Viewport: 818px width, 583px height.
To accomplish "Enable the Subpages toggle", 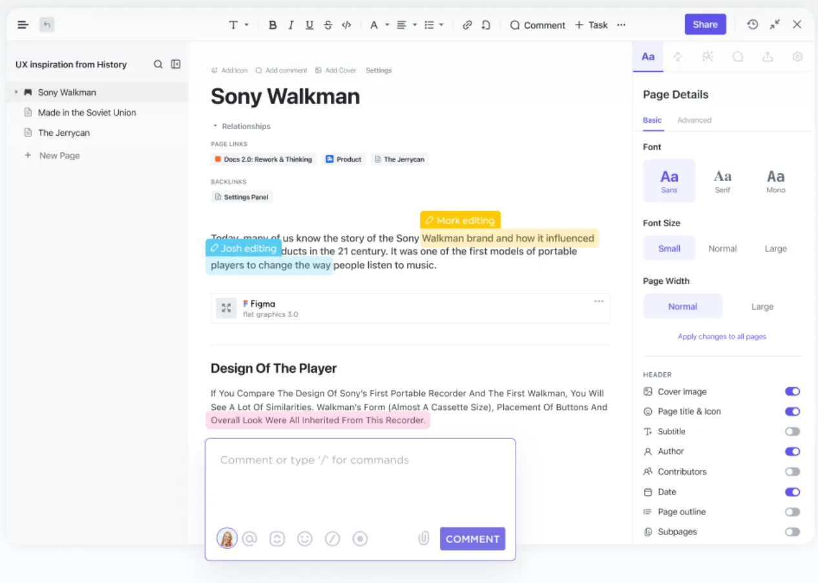I will [792, 532].
